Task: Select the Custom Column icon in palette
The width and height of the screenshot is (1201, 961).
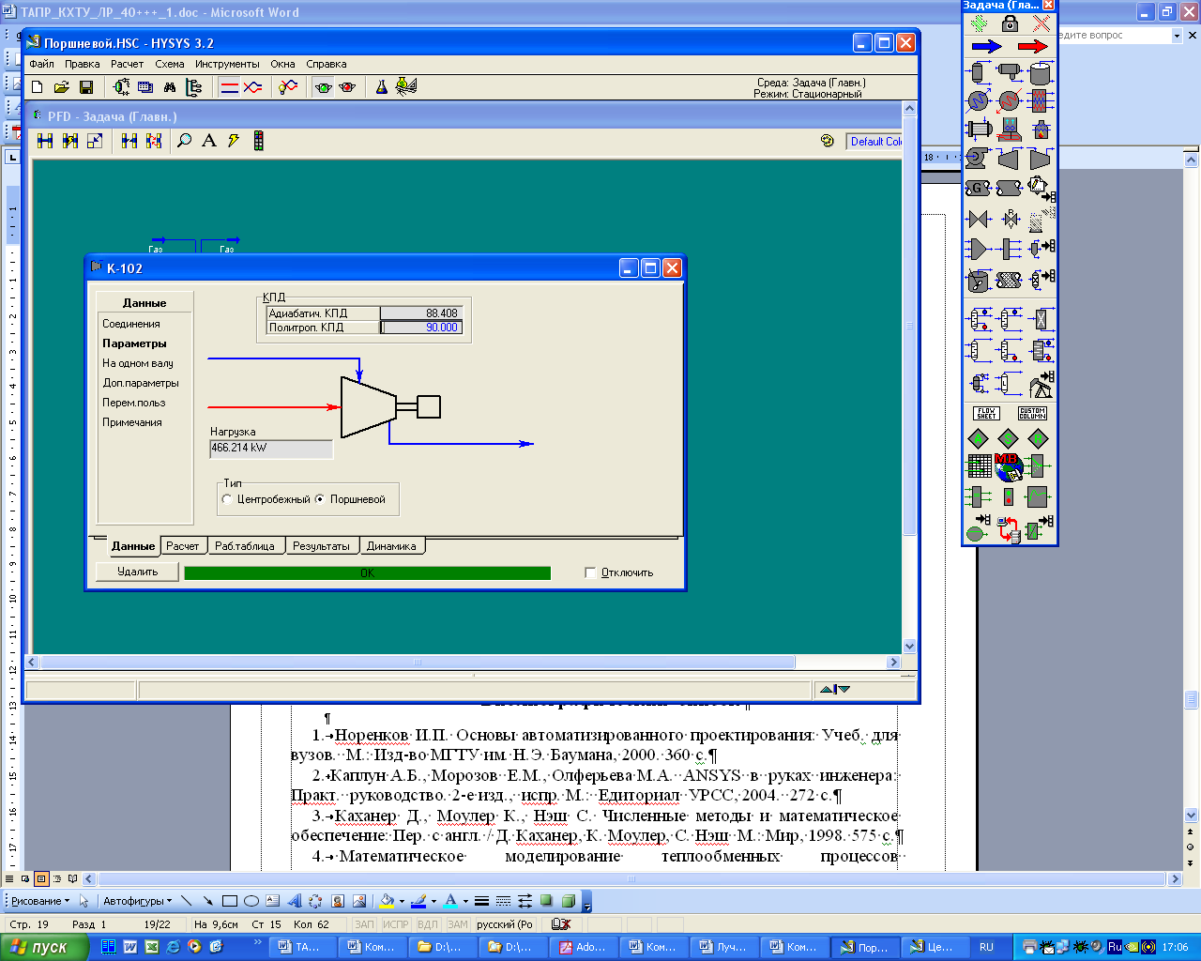Action: point(1032,413)
